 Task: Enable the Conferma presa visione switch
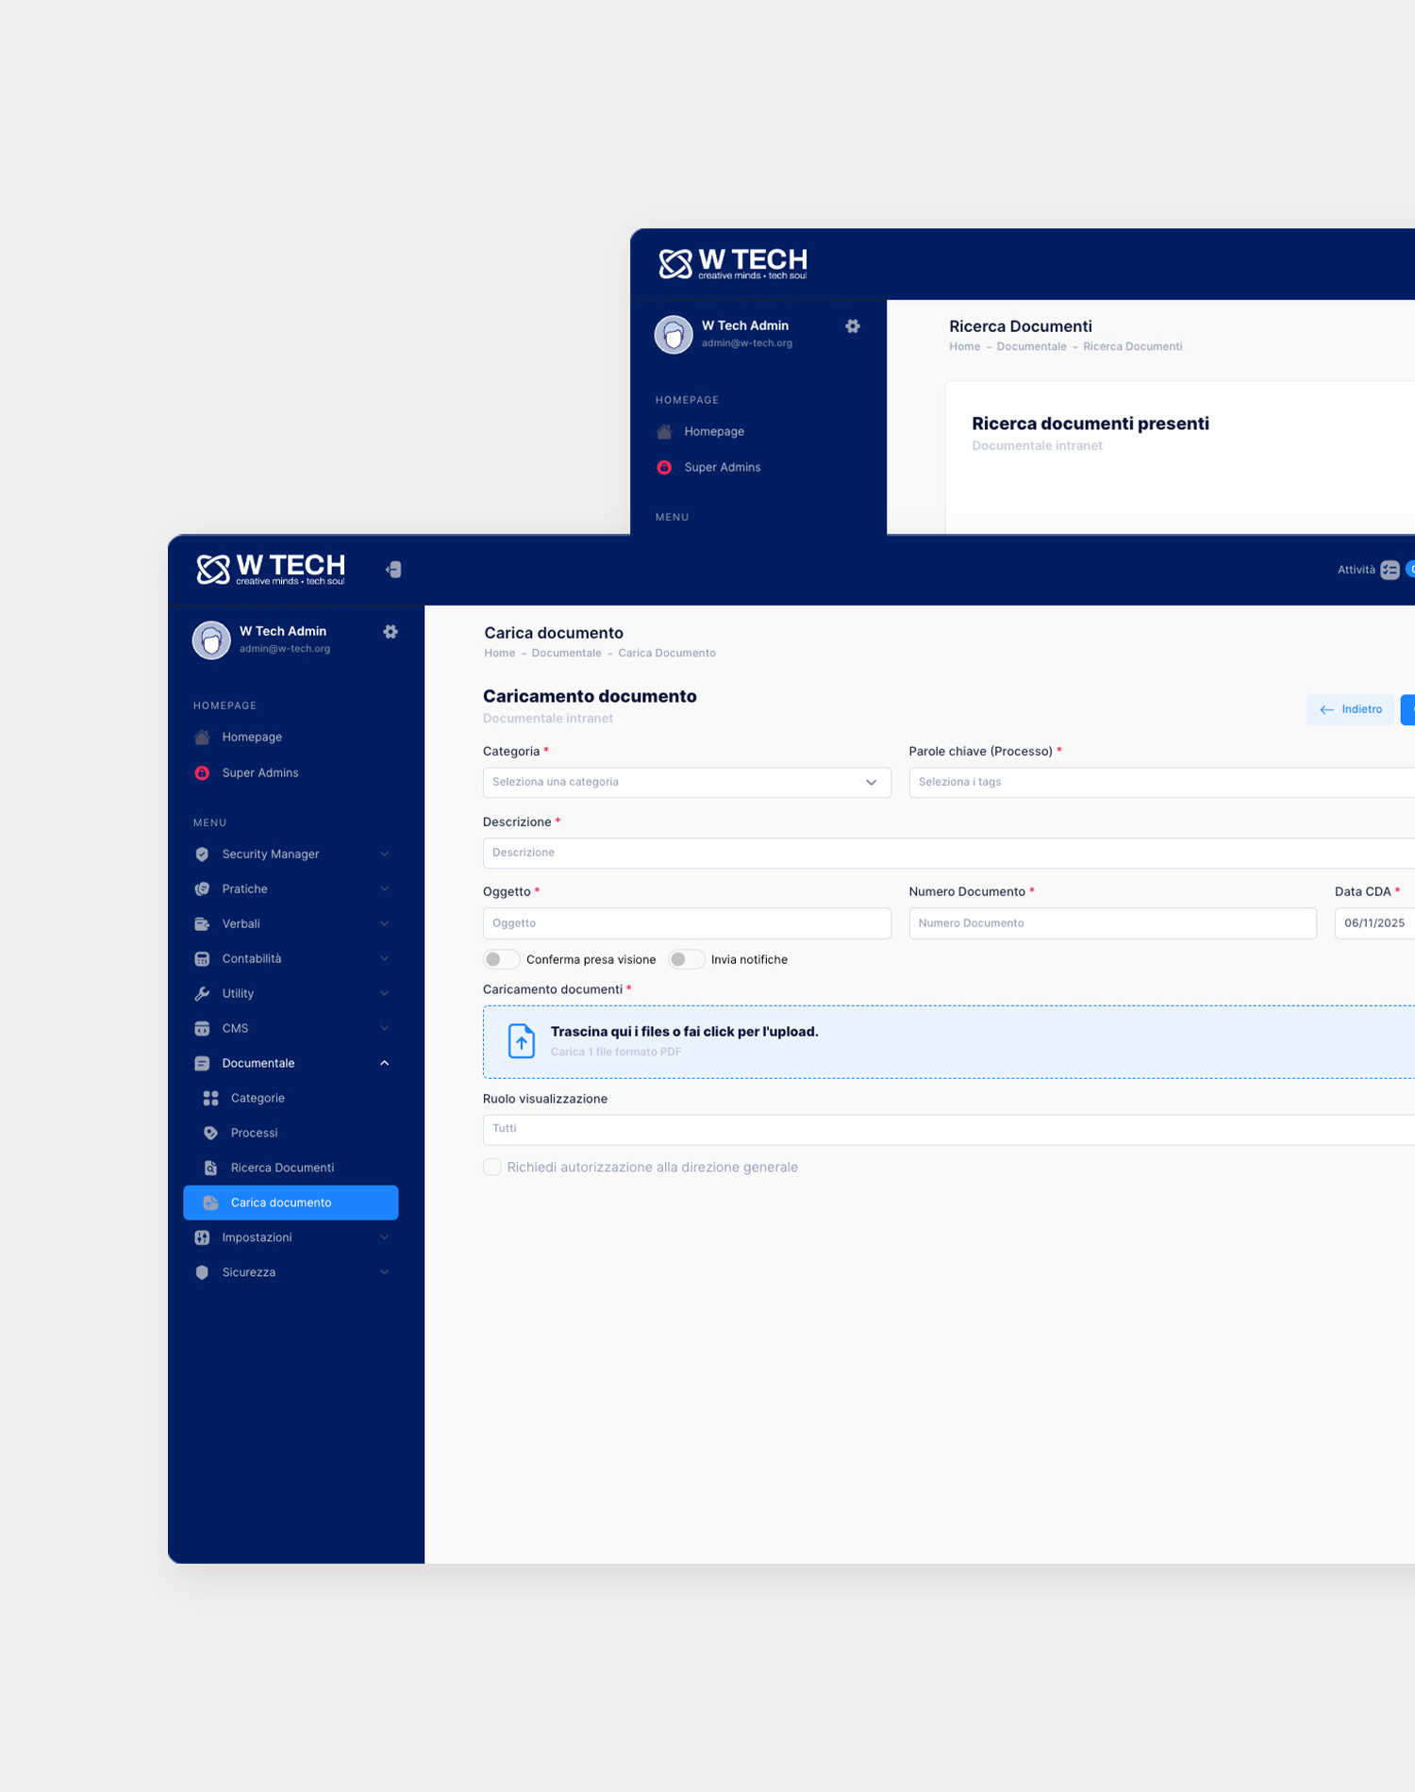pos(501,960)
